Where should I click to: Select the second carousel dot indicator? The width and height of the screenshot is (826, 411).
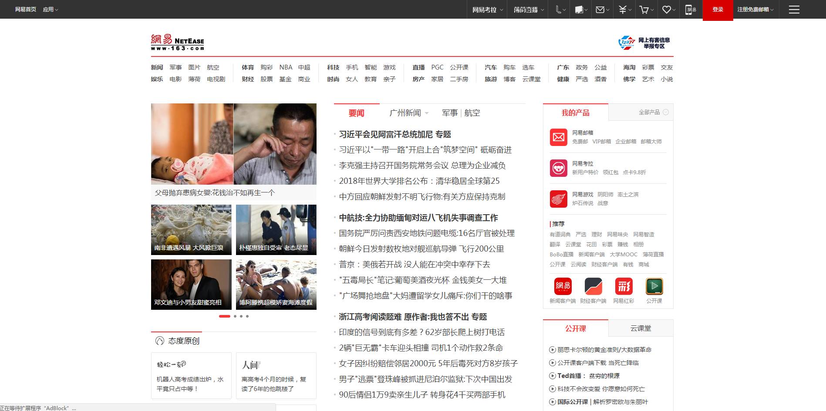[x=234, y=316]
